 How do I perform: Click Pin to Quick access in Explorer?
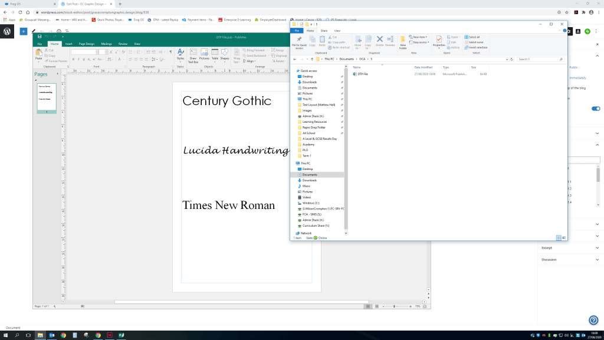coord(299,41)
